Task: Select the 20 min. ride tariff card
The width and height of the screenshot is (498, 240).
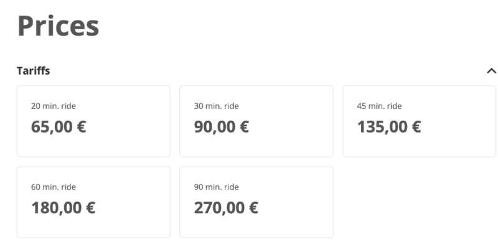Action: (x=93, y=121)
